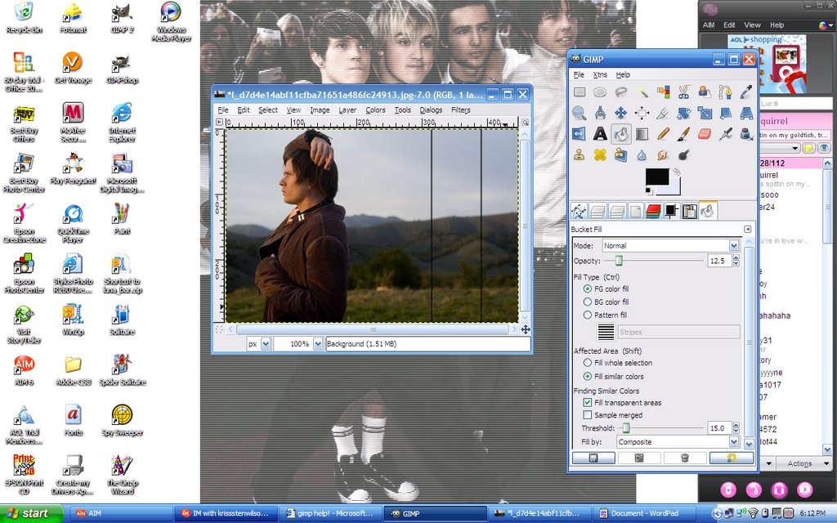Open the Actions dropdown in AIM window
Viewport: 837px width, 523px height.
804,464
